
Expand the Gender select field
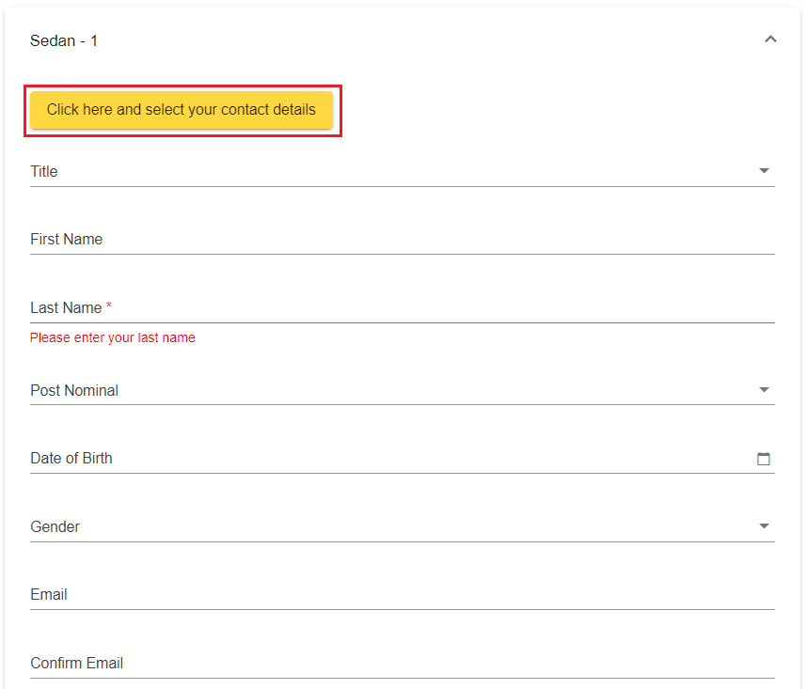[x=376, y=526]
